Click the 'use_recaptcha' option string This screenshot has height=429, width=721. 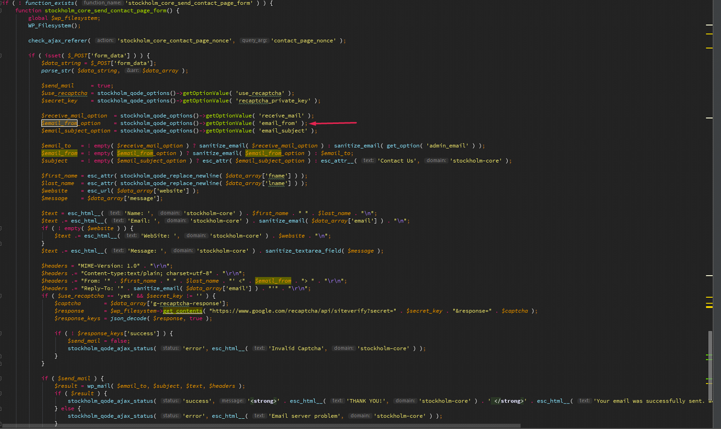pyautogui.click(x=260, y=93)
